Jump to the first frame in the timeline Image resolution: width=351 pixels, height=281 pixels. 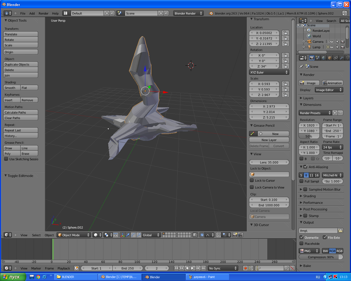(176, 268)
